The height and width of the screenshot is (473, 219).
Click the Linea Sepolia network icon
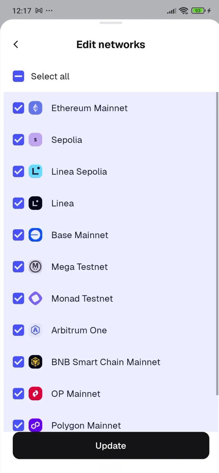[35, 171]
